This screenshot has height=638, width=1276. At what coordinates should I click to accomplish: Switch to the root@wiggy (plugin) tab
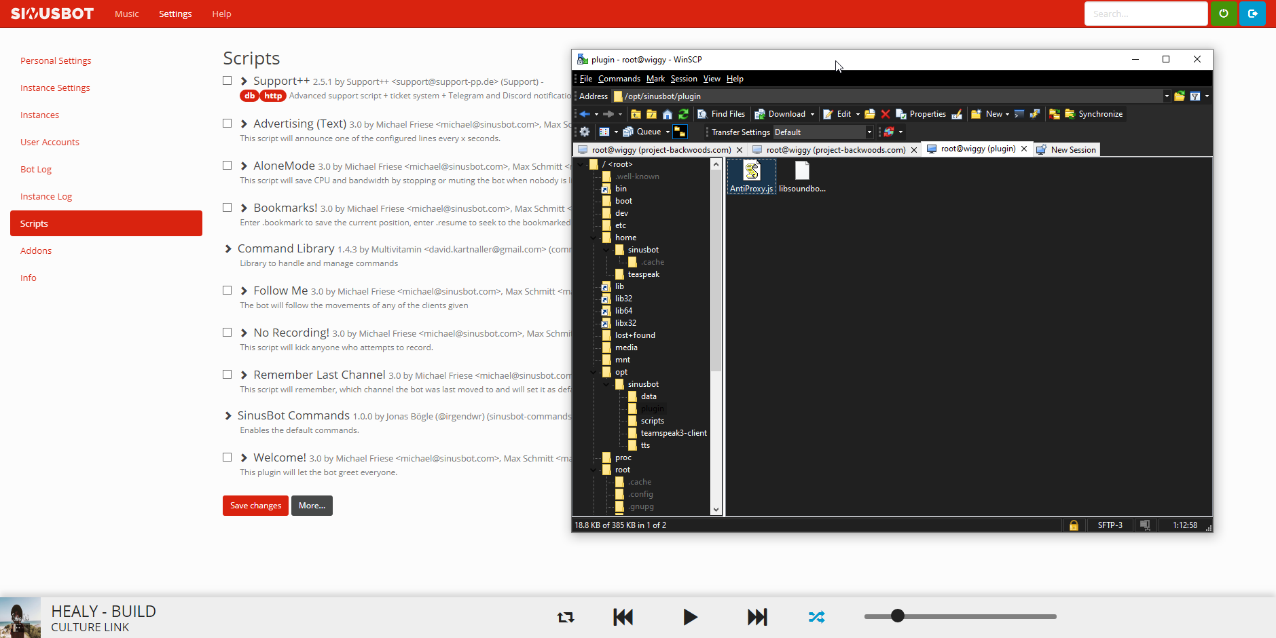click(x=978, y=149)
